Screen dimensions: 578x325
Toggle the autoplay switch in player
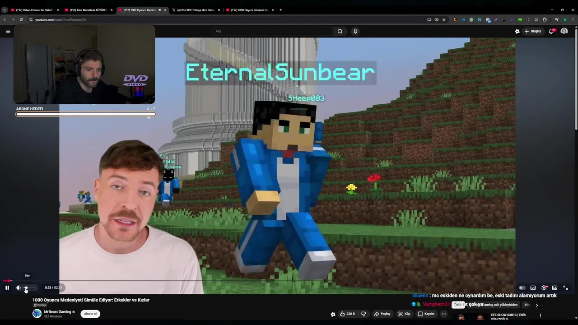(522, 288)
